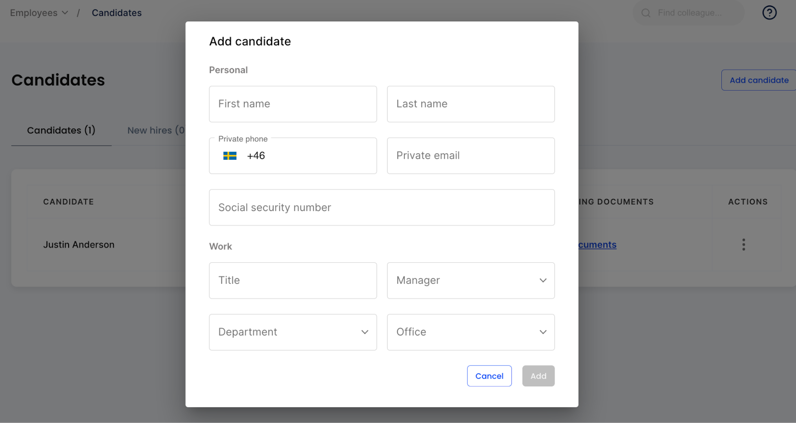Click the Cancel button

(x=489, y=376)
